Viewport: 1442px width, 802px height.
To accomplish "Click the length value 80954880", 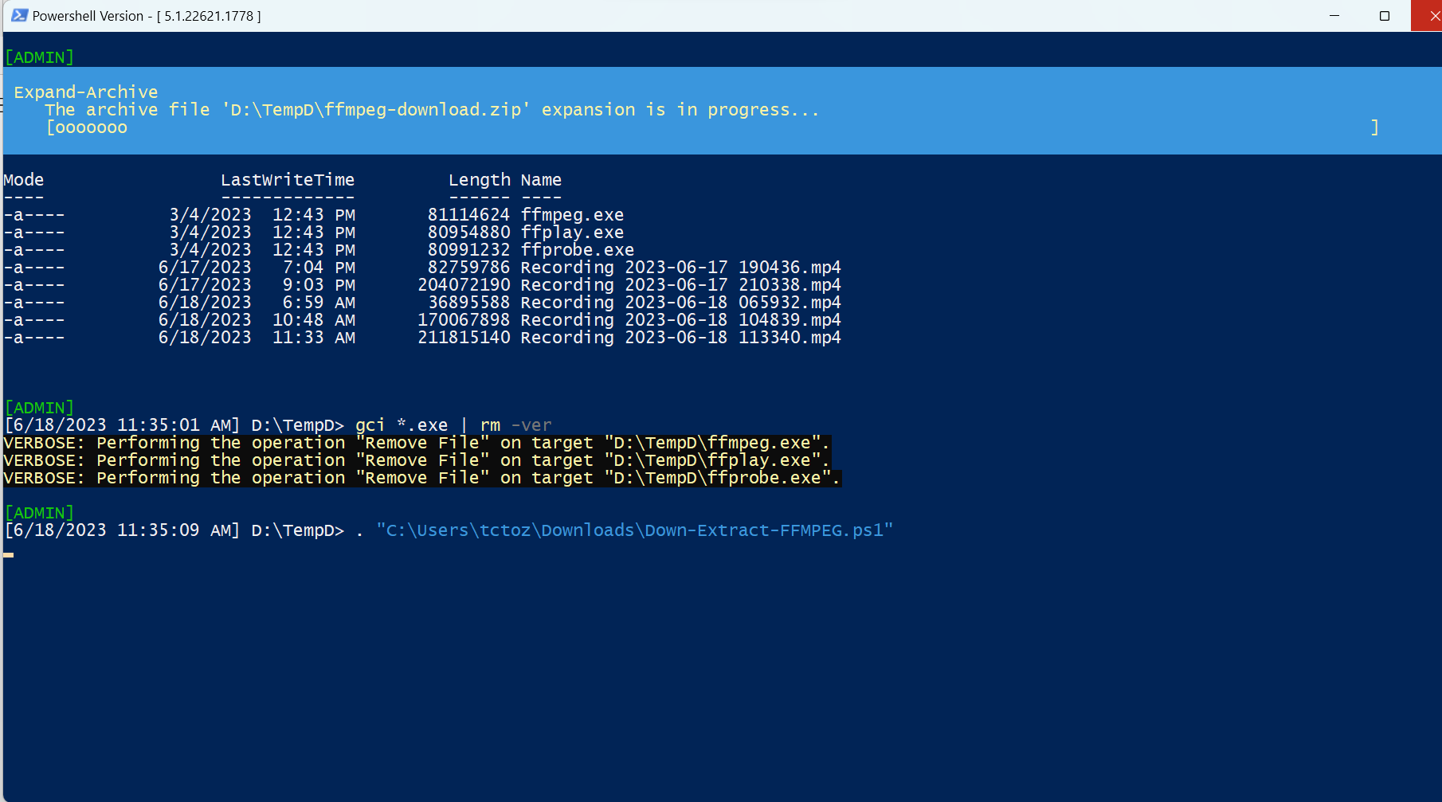I will [469, 233].
